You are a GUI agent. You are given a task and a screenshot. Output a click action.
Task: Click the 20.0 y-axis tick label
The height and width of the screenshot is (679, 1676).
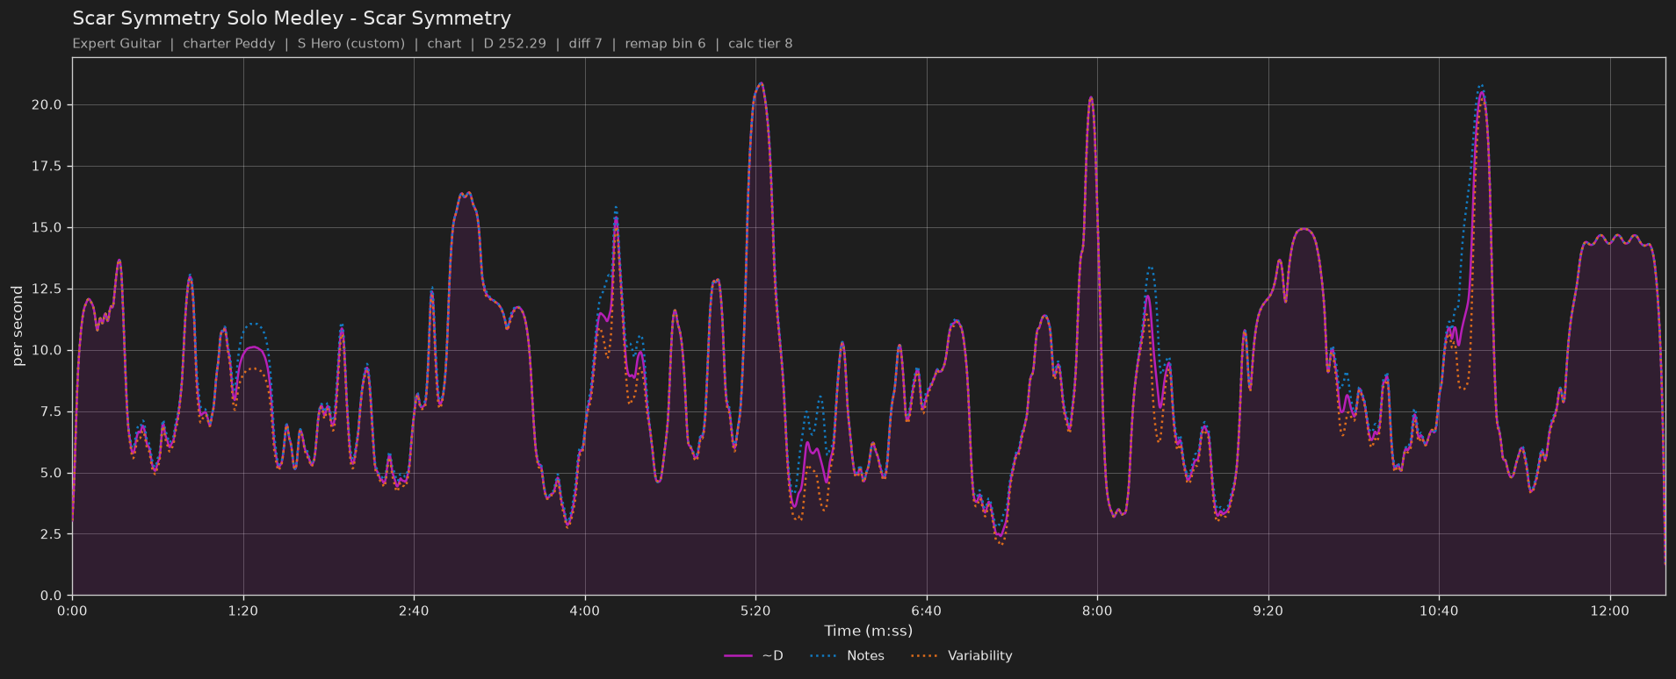47,104
